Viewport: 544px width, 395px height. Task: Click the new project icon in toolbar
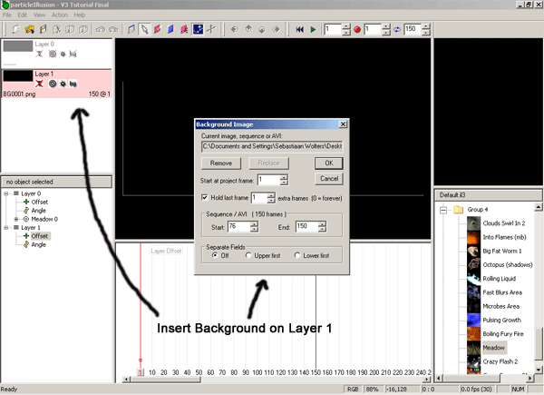coord(17,30)
